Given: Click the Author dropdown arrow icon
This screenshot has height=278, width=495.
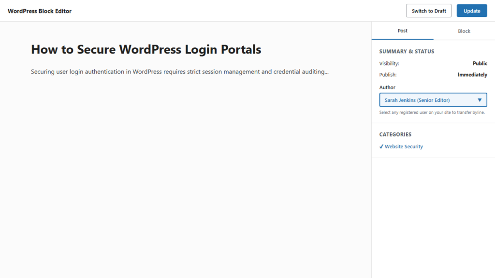Looking at the screenshot, I should click(x=480, y=100).
